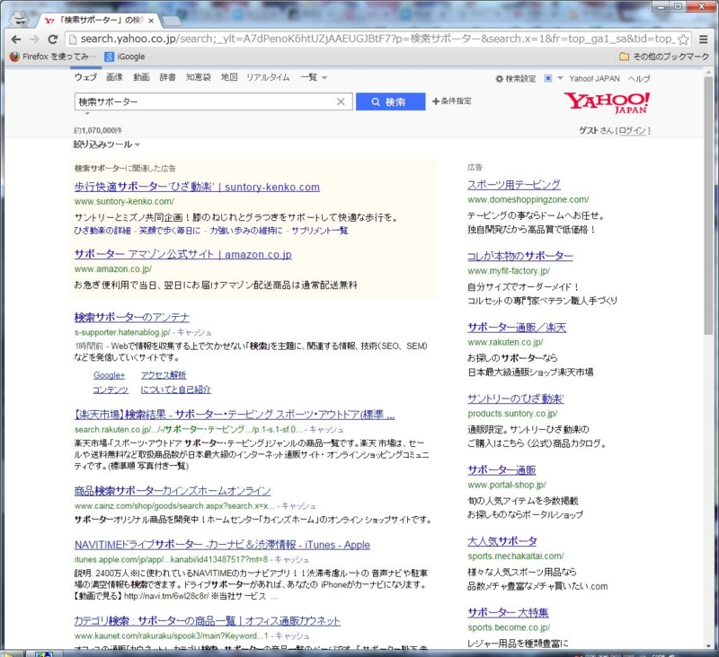Click the Yahoo! JAPAN logo
719x657 pixels.
coord(607,102)
